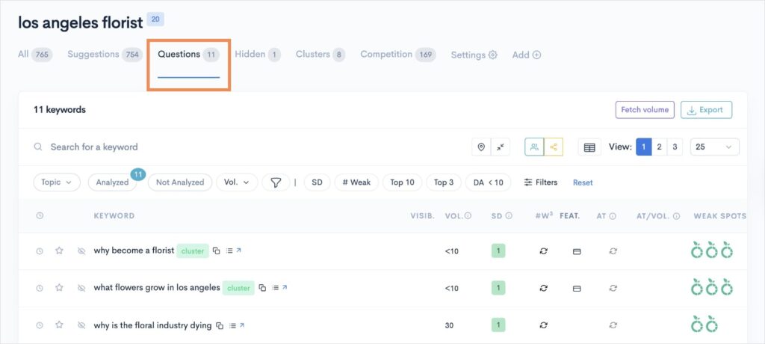The width and height of the screenshot is (765, 344).
Task: Open the 25 rows per page dropdown
Action: tap(715, 147)
